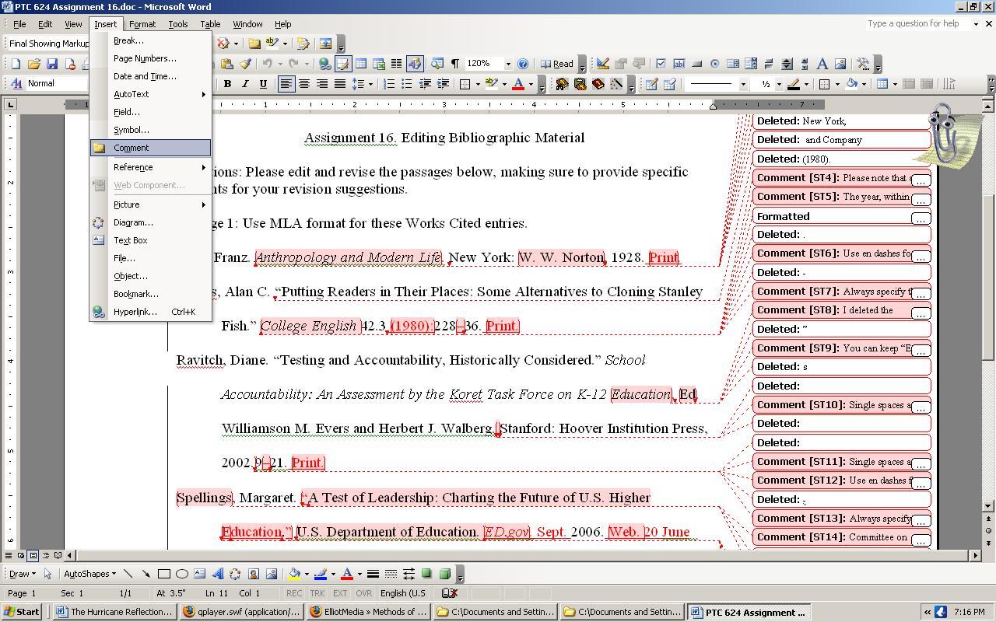Click the Shadow Style icon
Screen dimensions: 996x622
[426, 574]
